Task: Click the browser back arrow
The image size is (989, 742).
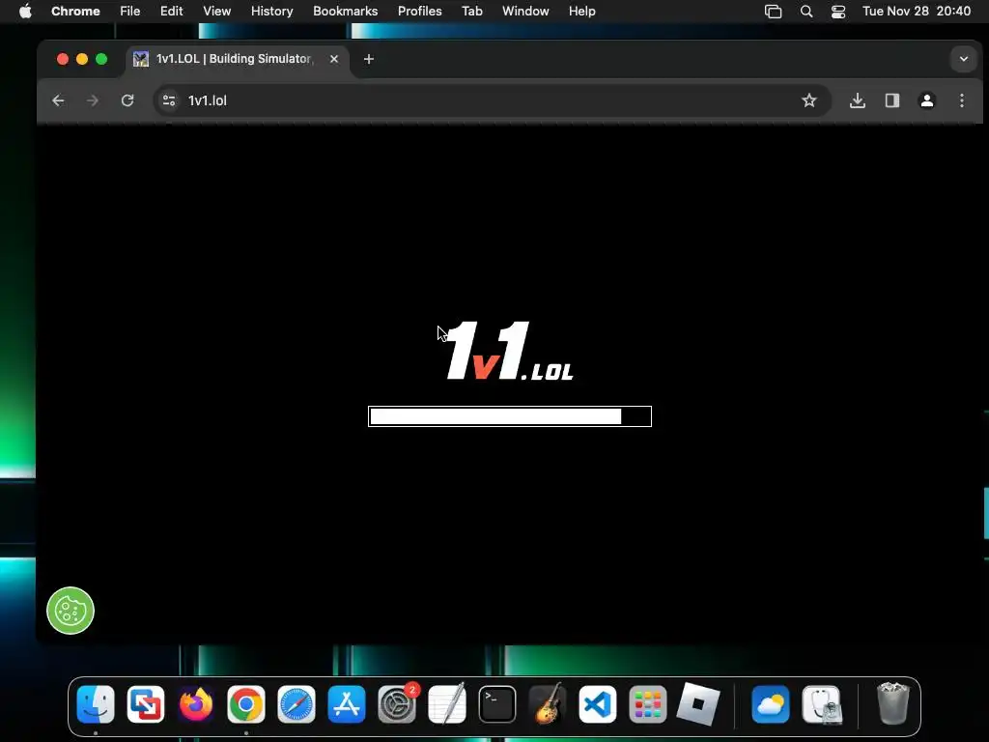Action: 58,100
